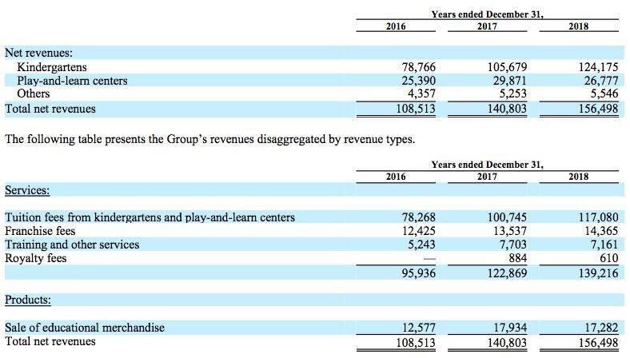Click Play-and-learn centers value 25,390
This screenshot has width=630, height=358.
coord(419,81)
